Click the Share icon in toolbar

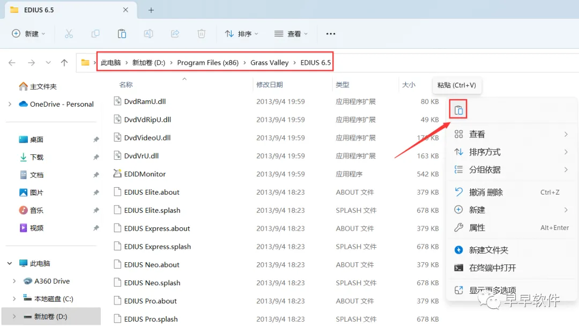click(x=175, y=34)
